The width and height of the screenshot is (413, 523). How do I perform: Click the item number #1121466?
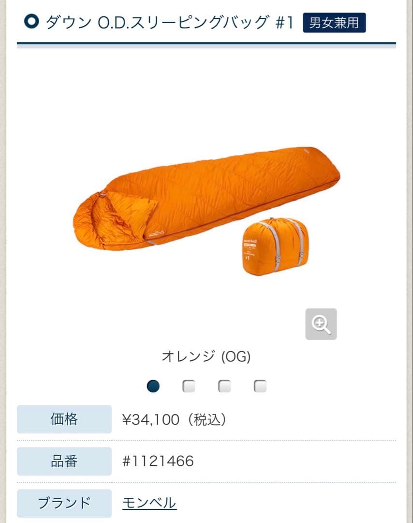point(158,461)
